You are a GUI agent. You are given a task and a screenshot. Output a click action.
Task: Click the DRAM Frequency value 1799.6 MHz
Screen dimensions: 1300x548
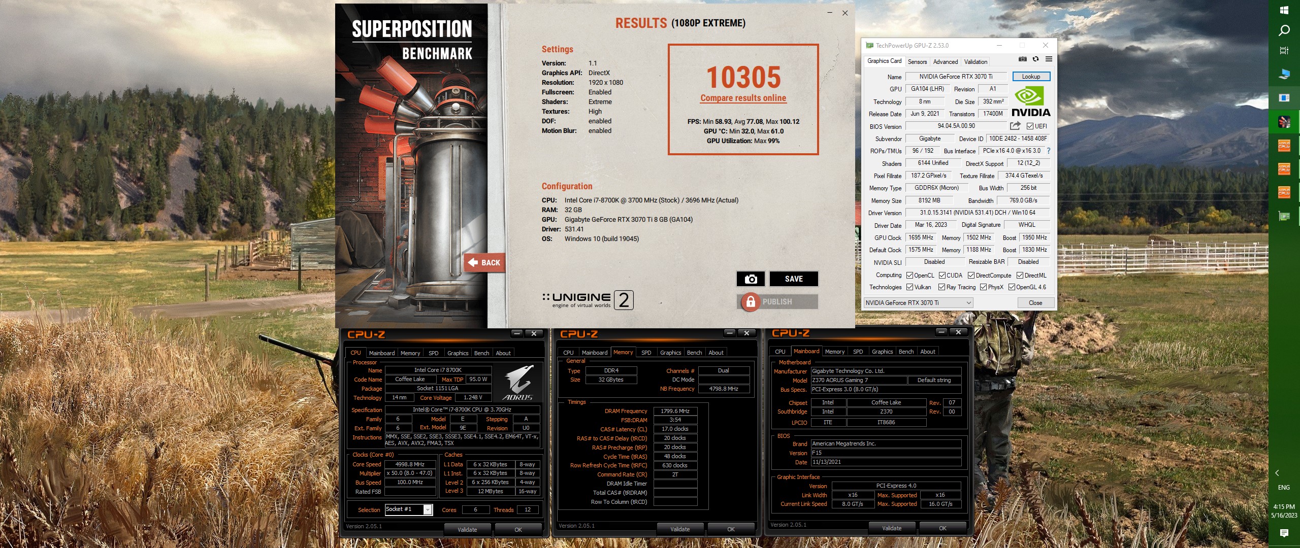point(675,411)
